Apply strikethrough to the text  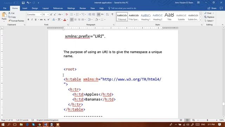pos(41,20)
